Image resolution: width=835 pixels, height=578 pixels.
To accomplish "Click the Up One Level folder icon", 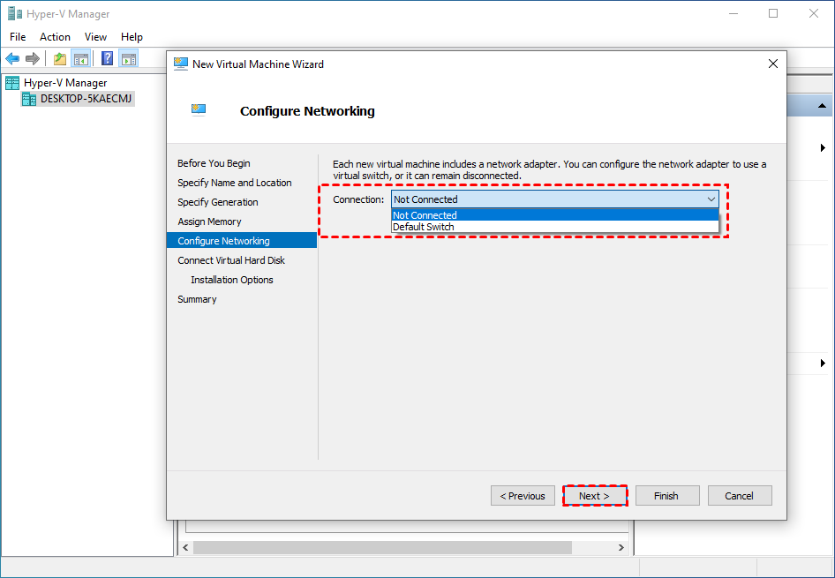I will coord(60,58).
